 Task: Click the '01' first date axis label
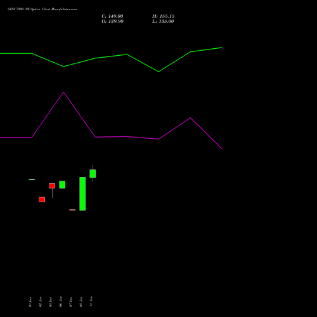coord(30,302)
